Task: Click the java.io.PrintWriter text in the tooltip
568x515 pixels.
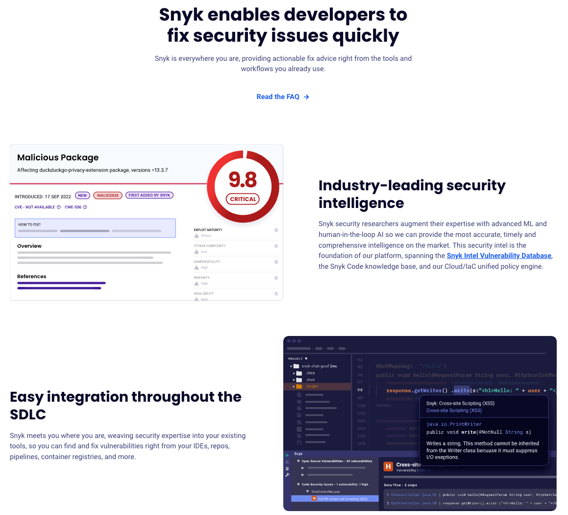Action: click(x=454, y=424)
